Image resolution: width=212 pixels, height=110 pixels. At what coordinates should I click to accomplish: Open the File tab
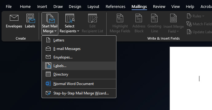pyautogui.click(x=9, y=7)
